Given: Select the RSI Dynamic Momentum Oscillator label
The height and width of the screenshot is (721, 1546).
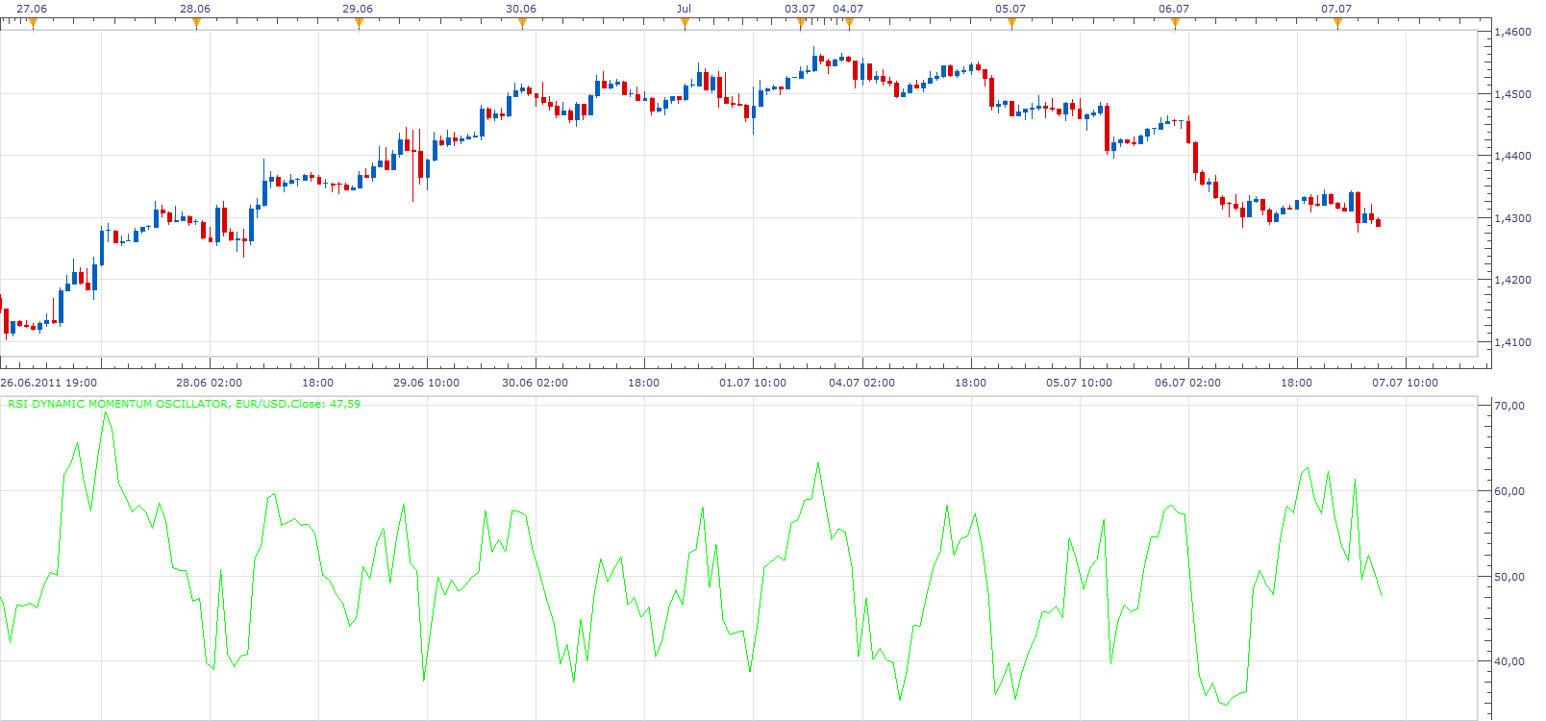Looking at the screenshot, I should click(184, 404).
